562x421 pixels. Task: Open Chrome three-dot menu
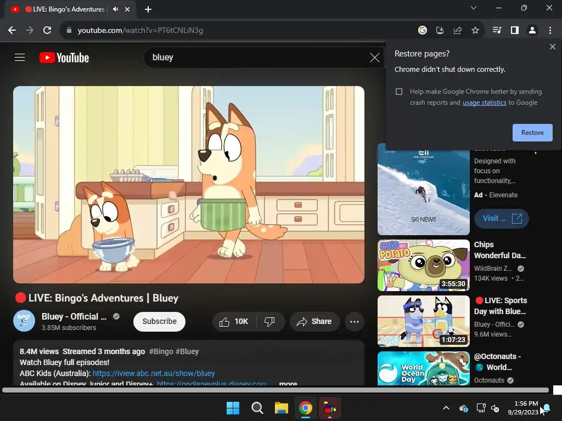pyautogui.click(x=550, y=31)
